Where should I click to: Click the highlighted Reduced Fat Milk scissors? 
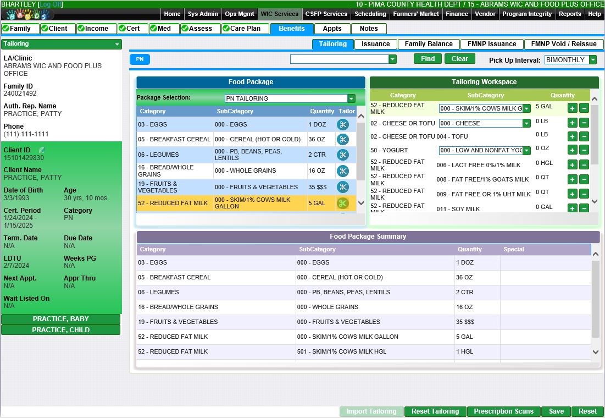[343, 204]
